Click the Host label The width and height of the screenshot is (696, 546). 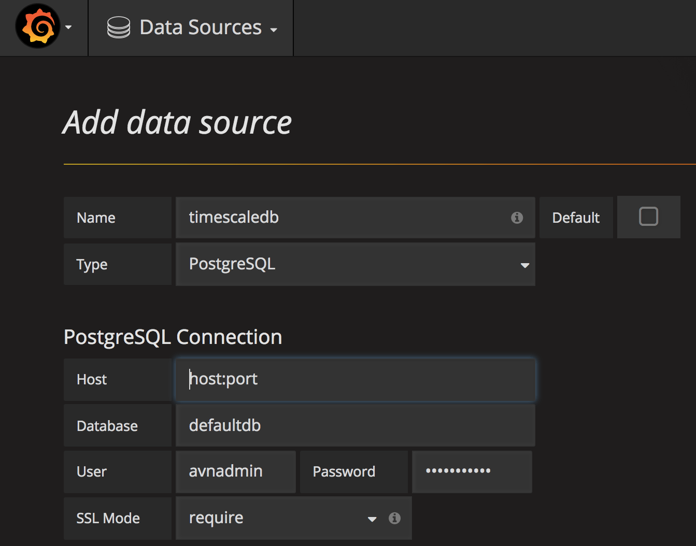tap(92, 379)
